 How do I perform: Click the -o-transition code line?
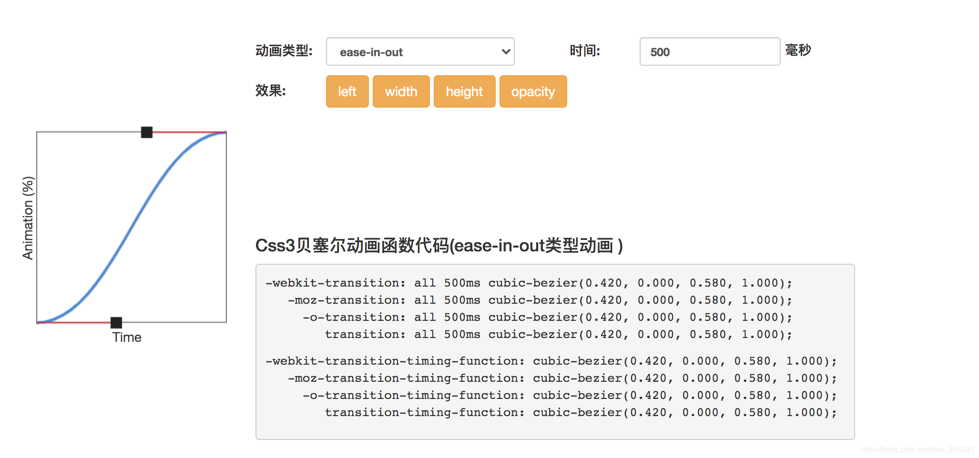(x=547, y=317)
